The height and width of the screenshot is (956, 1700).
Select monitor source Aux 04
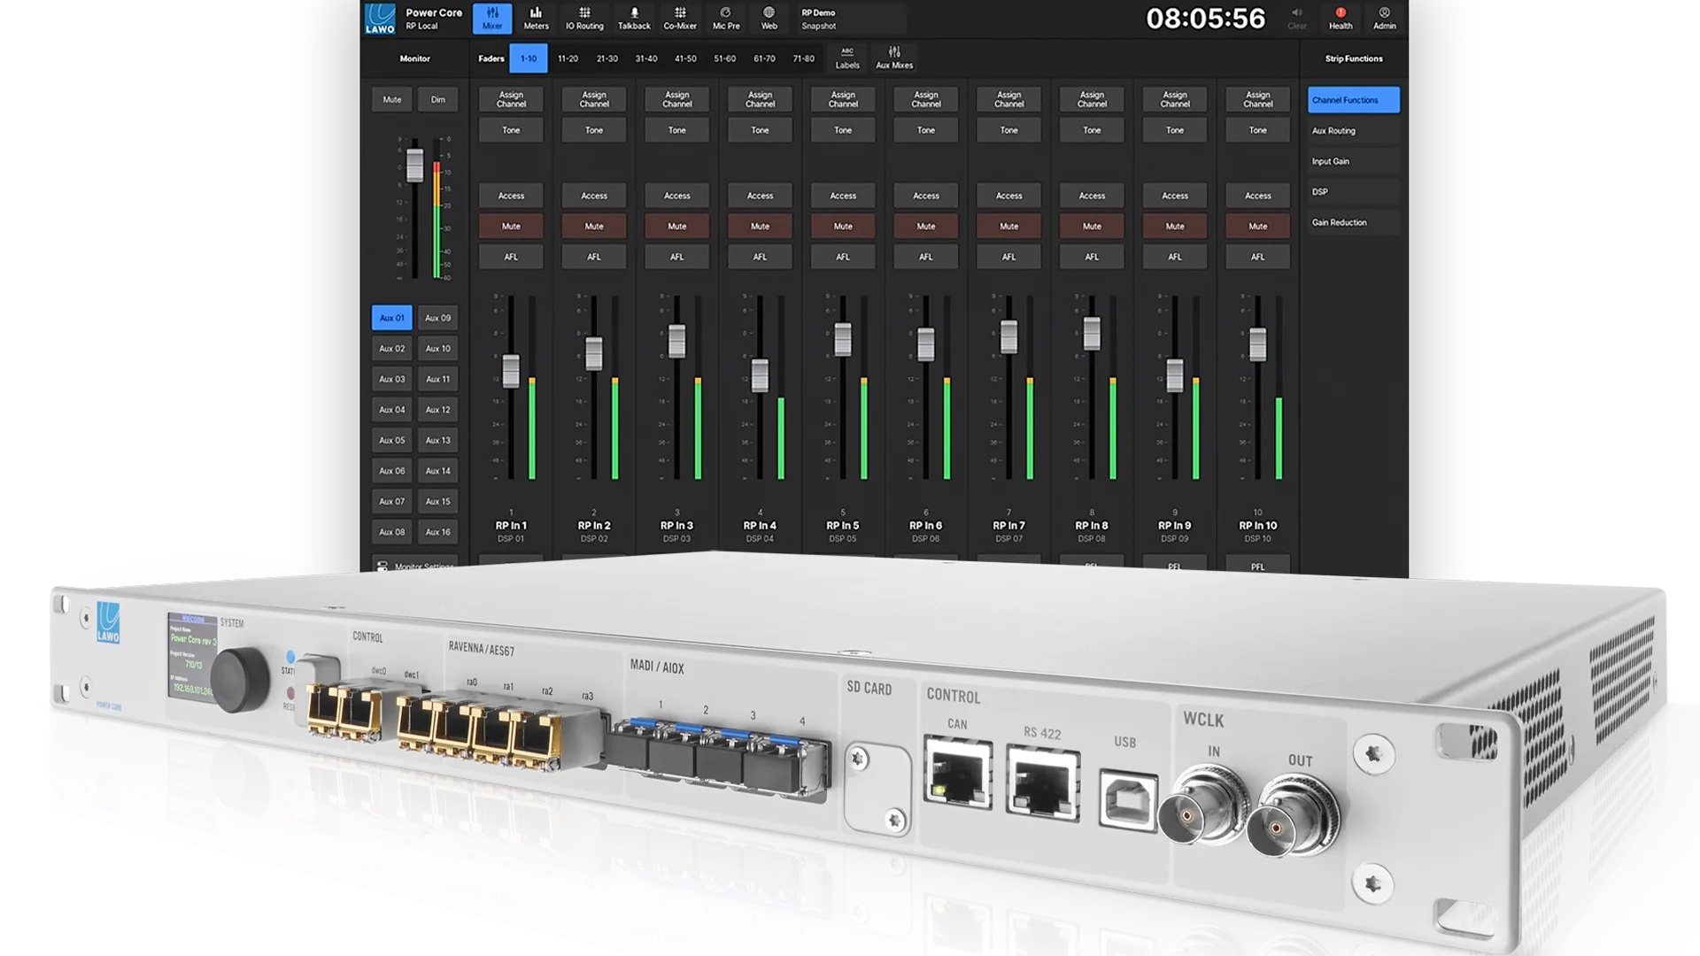point(392,410)
